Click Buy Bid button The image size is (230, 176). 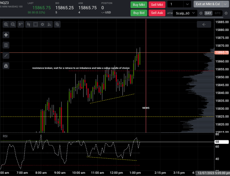click(139, 13)
